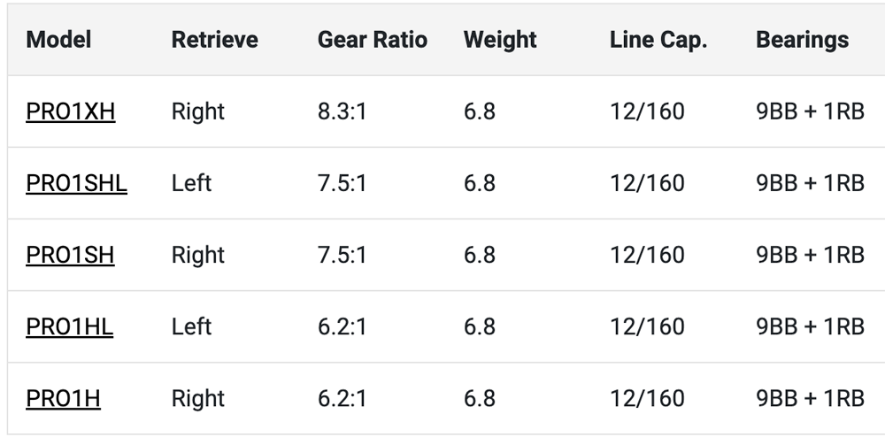Click the Right retrieve cell for PRO1H

click(198, 398)
